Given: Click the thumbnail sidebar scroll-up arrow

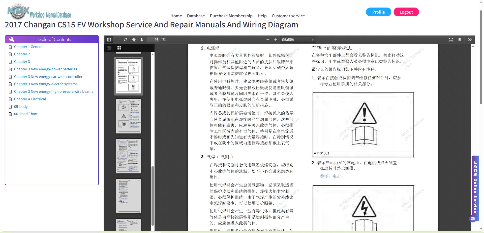Looking at the screenshot, I should [x=153, y=54].
